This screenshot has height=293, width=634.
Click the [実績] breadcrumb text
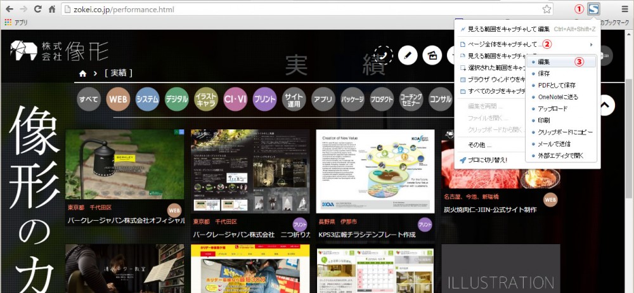(119, 74)
